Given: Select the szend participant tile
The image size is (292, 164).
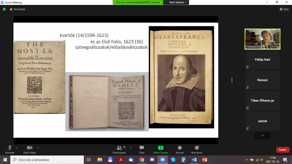Looking at the screenshot, I should (x=262, y=121).
